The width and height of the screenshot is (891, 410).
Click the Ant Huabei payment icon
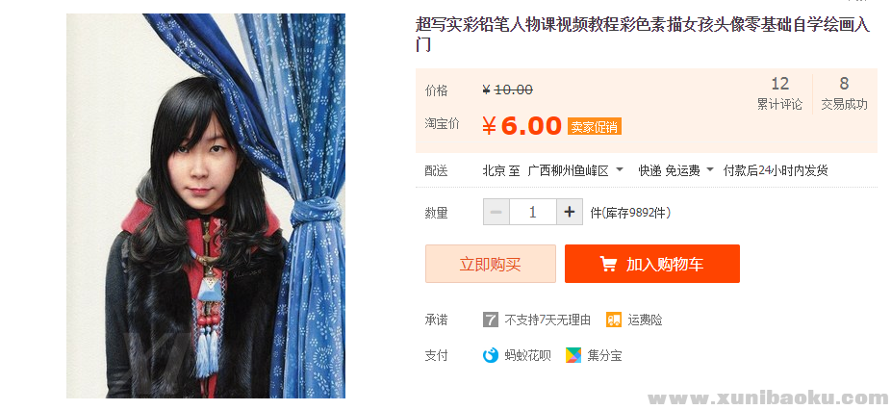[x=491, y=355]
